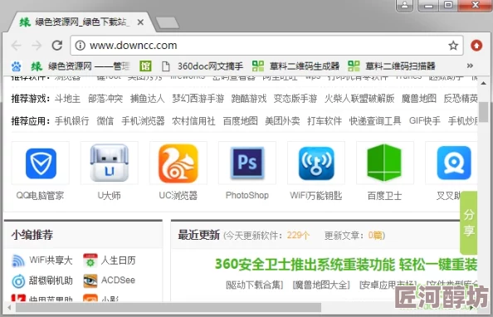Screen dimensions: 493x317
Task: Open the U大师 USB icon
Action: (x=109, y=163)
